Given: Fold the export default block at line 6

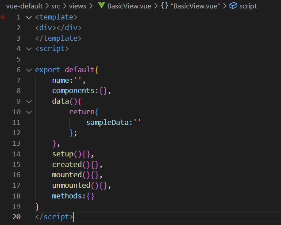Looking at the screenshot, I should [x=29, y=70].
